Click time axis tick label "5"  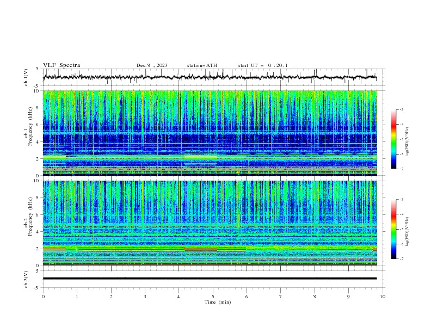213,297
